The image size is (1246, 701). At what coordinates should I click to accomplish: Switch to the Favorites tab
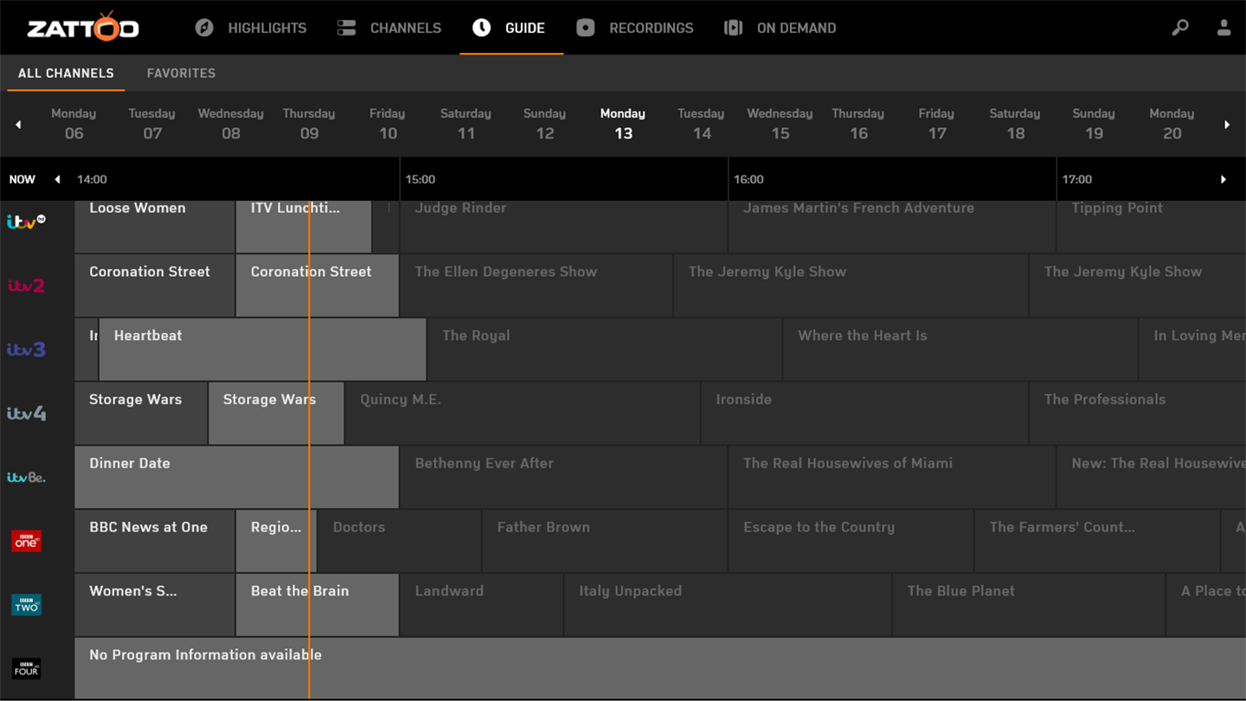coord(181,74)
